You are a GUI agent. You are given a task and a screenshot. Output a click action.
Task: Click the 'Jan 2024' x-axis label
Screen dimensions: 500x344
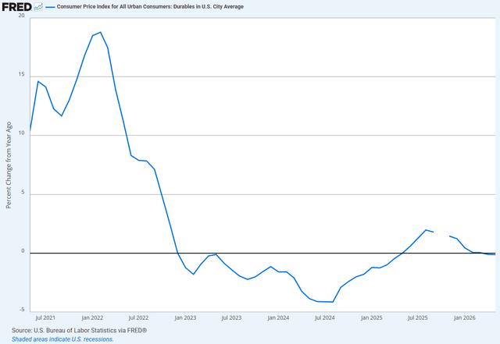278,317
